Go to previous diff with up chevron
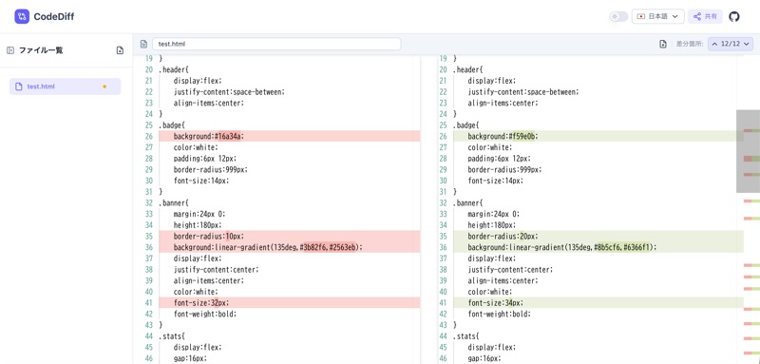 coord(714,44)
